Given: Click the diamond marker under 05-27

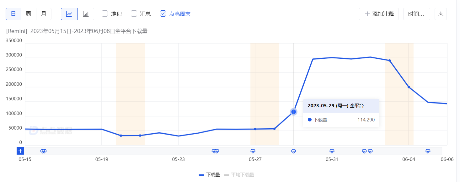Looking at the screenshot, I should (253, 151).
